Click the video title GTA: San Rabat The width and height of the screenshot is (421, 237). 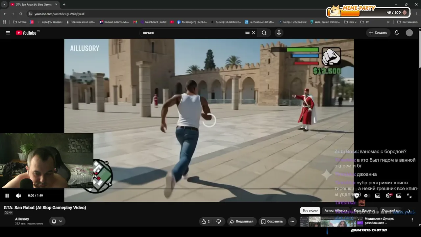coord(45,208)
